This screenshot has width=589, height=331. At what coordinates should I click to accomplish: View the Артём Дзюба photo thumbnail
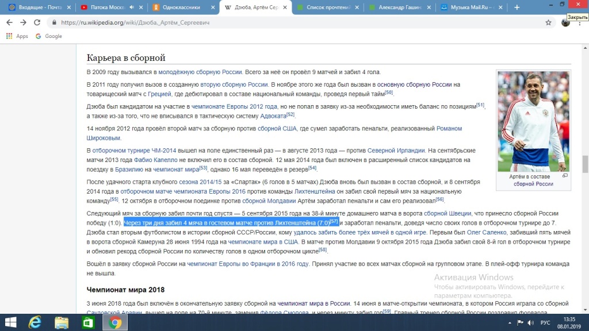(x=533, y=121)
